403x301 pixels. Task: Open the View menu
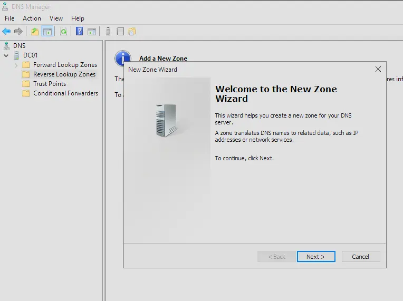tap(56, 18)
